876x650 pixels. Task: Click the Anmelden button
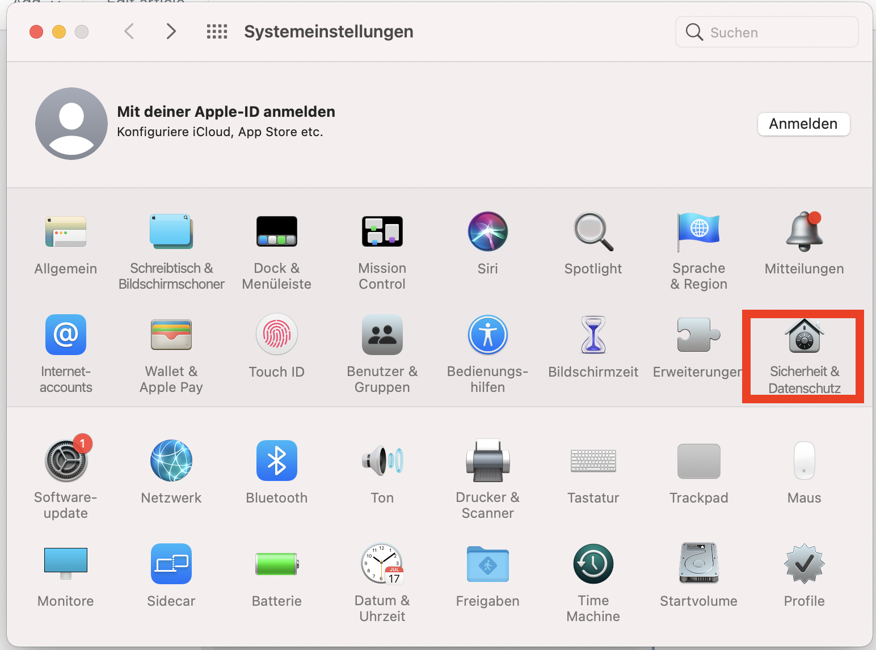click(803, 124)
